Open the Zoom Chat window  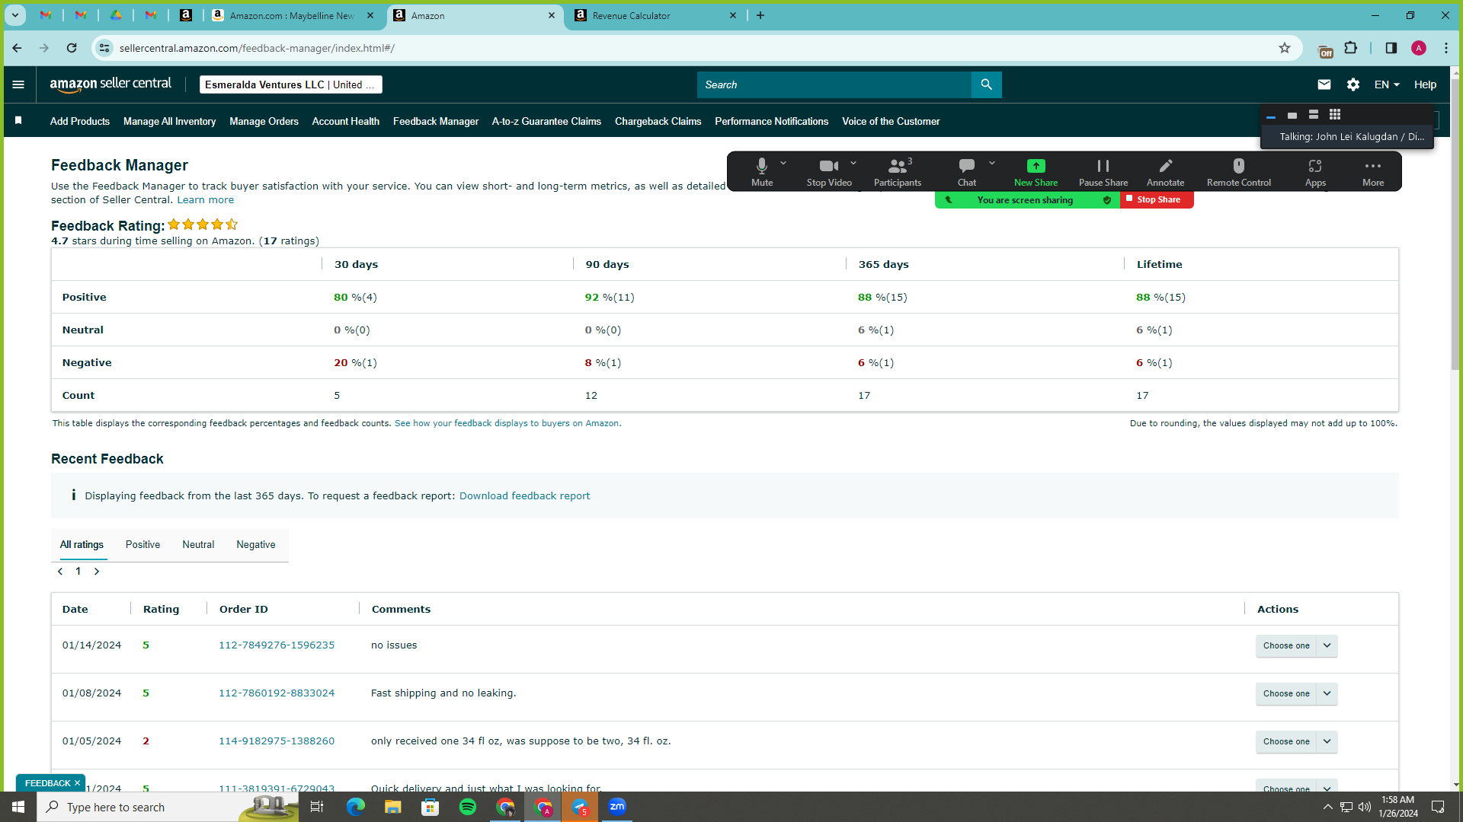click(x=967, y=172)
